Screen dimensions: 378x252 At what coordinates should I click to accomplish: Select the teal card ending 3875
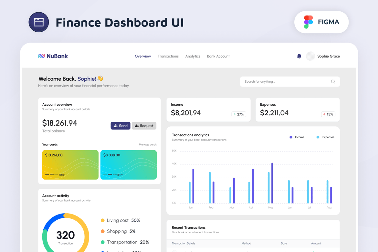pos(129,165)
